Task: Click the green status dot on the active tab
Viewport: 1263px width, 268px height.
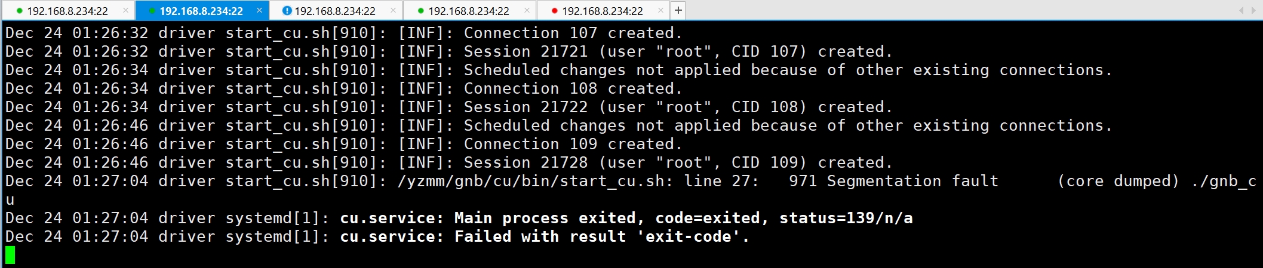Action: pyautogui.click(x=152, y=11)
